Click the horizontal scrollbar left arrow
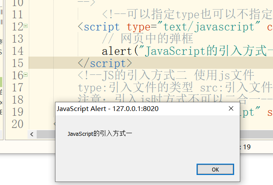Image resolution: width=273 pixels, height=185 pixels. click(32, 134)
